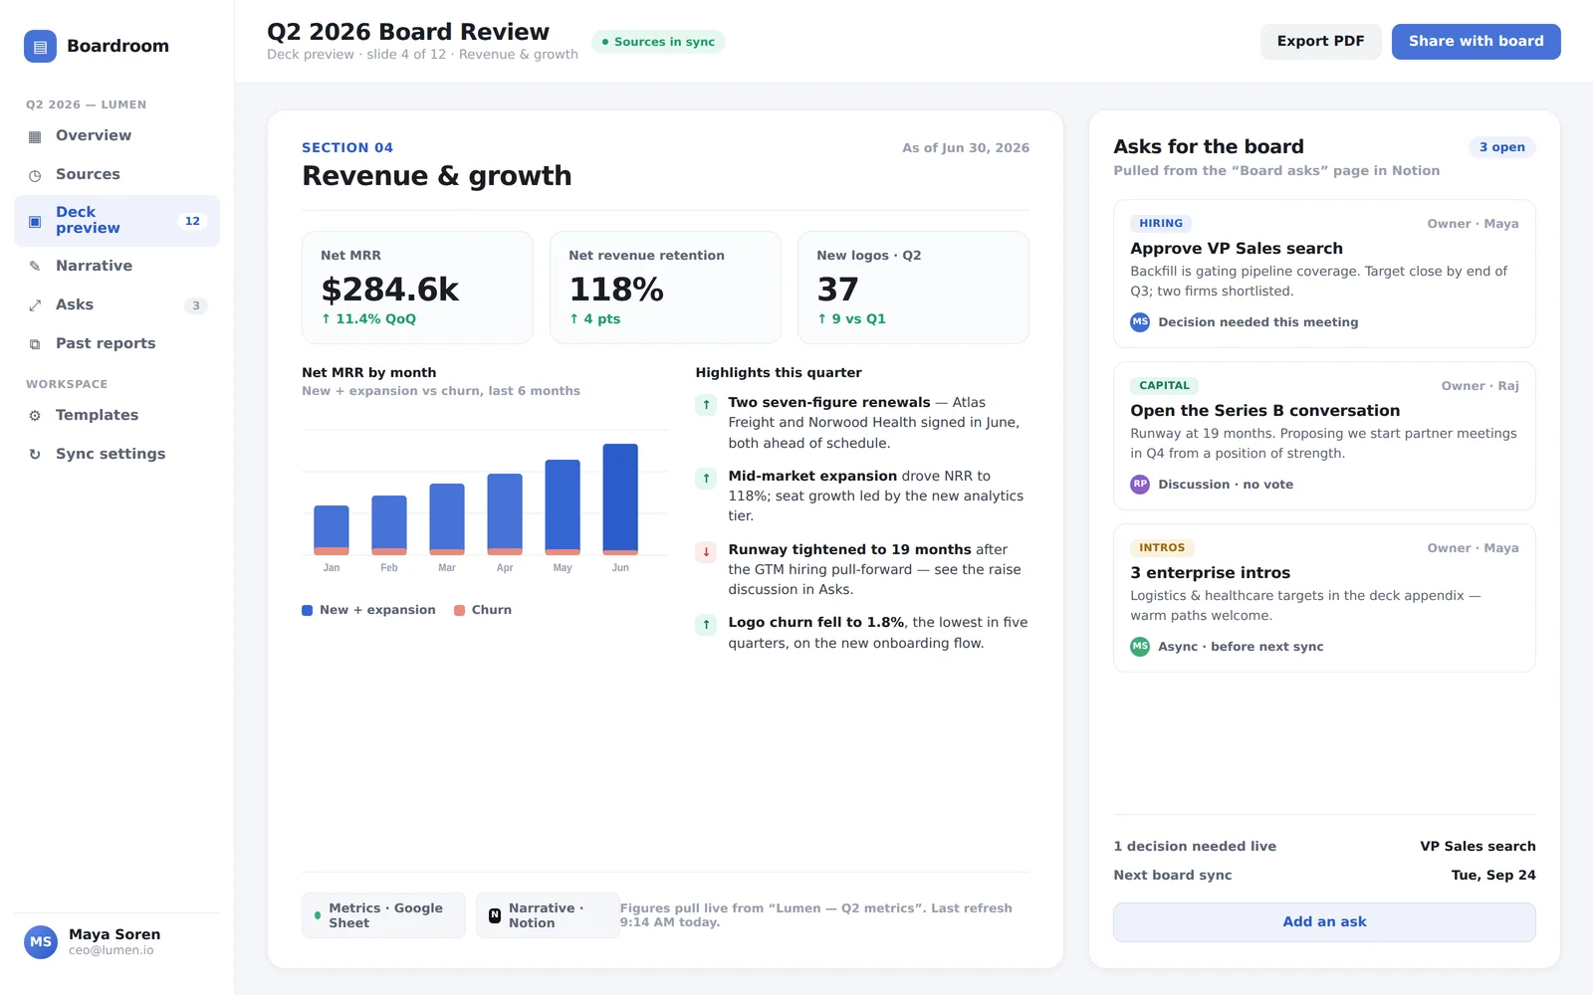Viewport: 1593px width, 995px height.
Task: Click Add an ask button
Action: click(x=1324, y=922)
